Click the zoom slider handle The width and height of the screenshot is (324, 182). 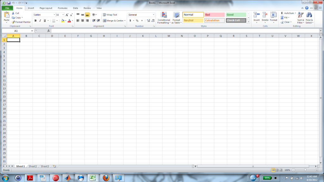pyautogui.click(x=305, y=170)
